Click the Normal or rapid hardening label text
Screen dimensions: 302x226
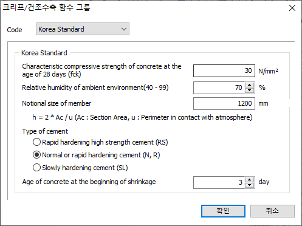pos(101,155)
